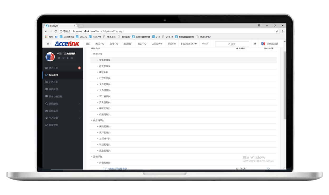Favorite XS12 workflow with the heart icon
The width and height of the screenshot is (329, 195).
(268, 169)
